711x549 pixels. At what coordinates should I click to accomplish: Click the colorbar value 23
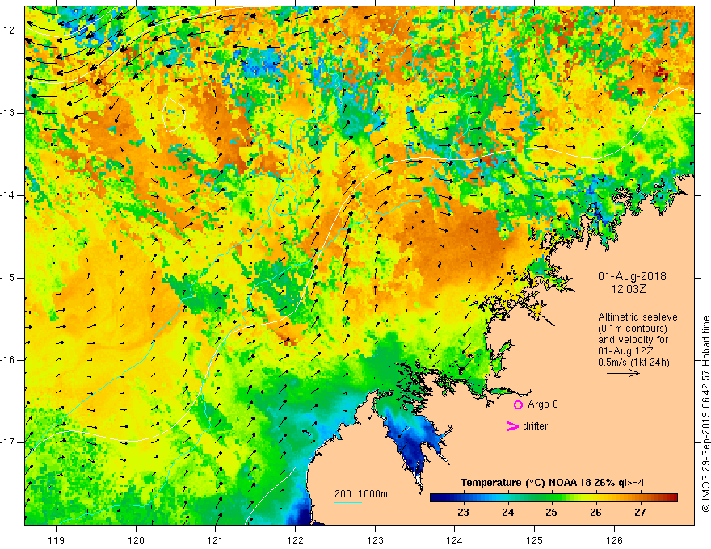pyautogui.click(x=463, y=513)
